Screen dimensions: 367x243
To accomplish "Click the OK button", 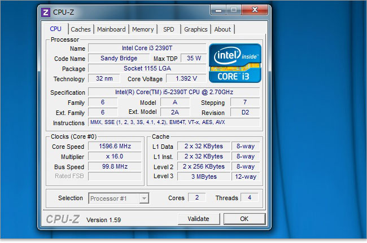I will (244, 219).
